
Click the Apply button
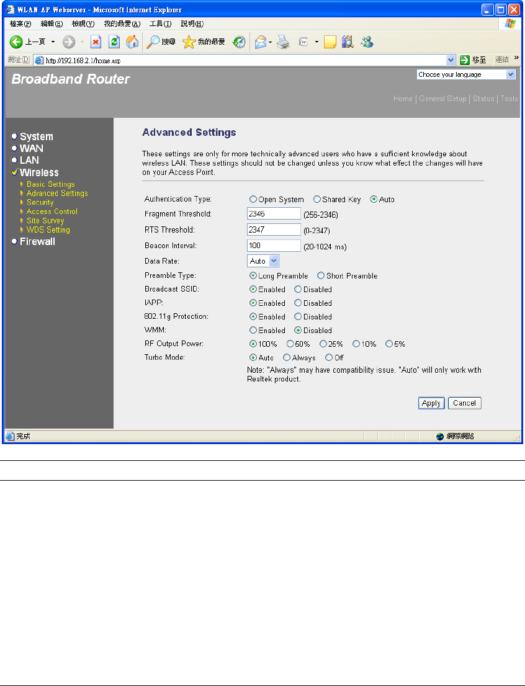pos(431,403)
